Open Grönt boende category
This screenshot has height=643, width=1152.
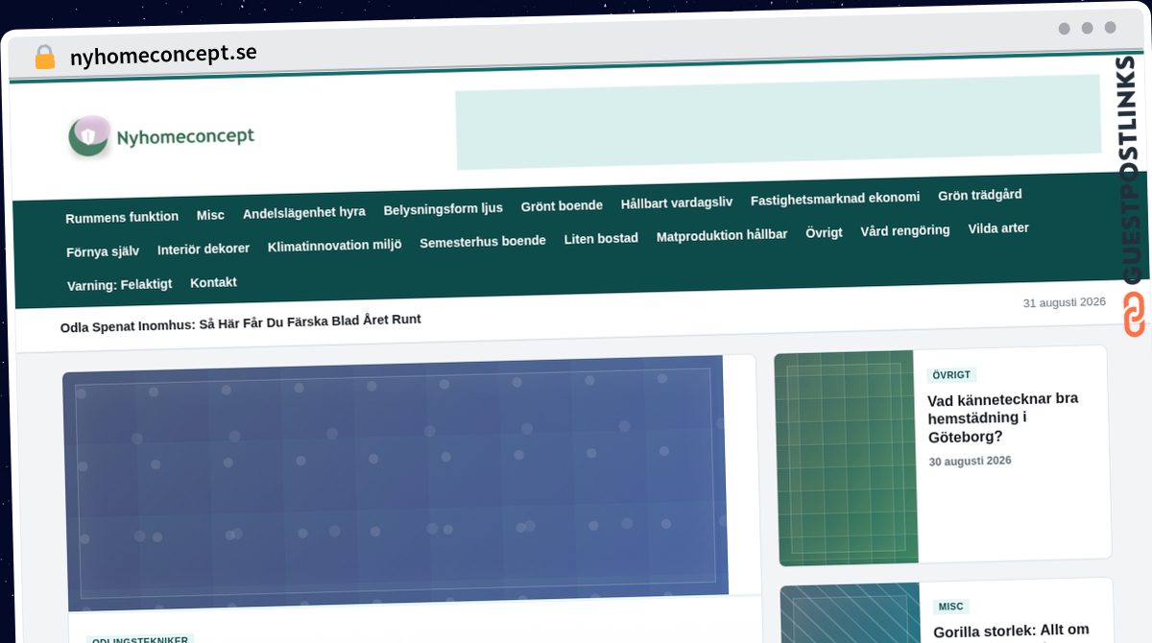point(562,205)
